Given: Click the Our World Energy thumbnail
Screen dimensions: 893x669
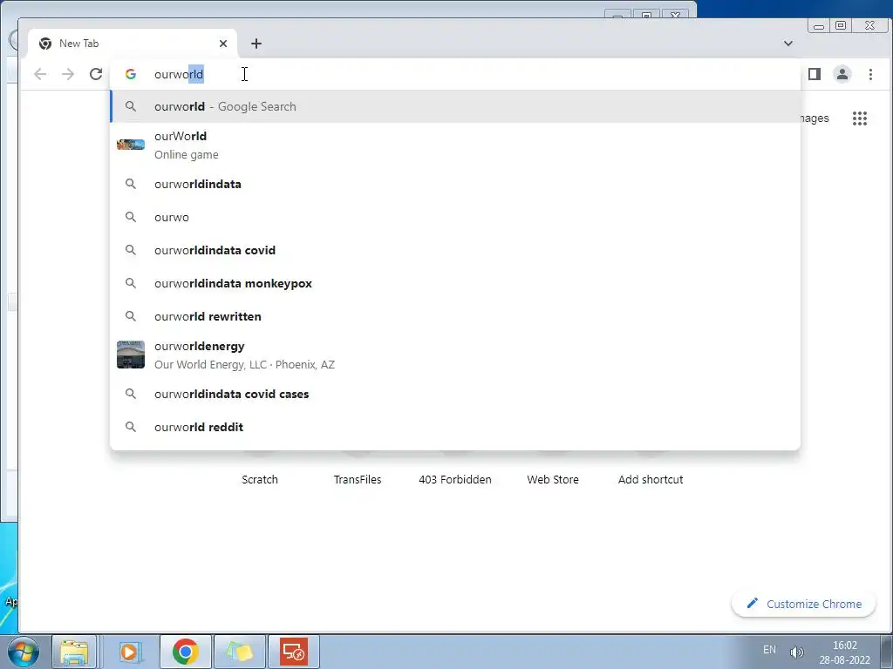Looking at the screenshot, I should (x=131, y=355).
